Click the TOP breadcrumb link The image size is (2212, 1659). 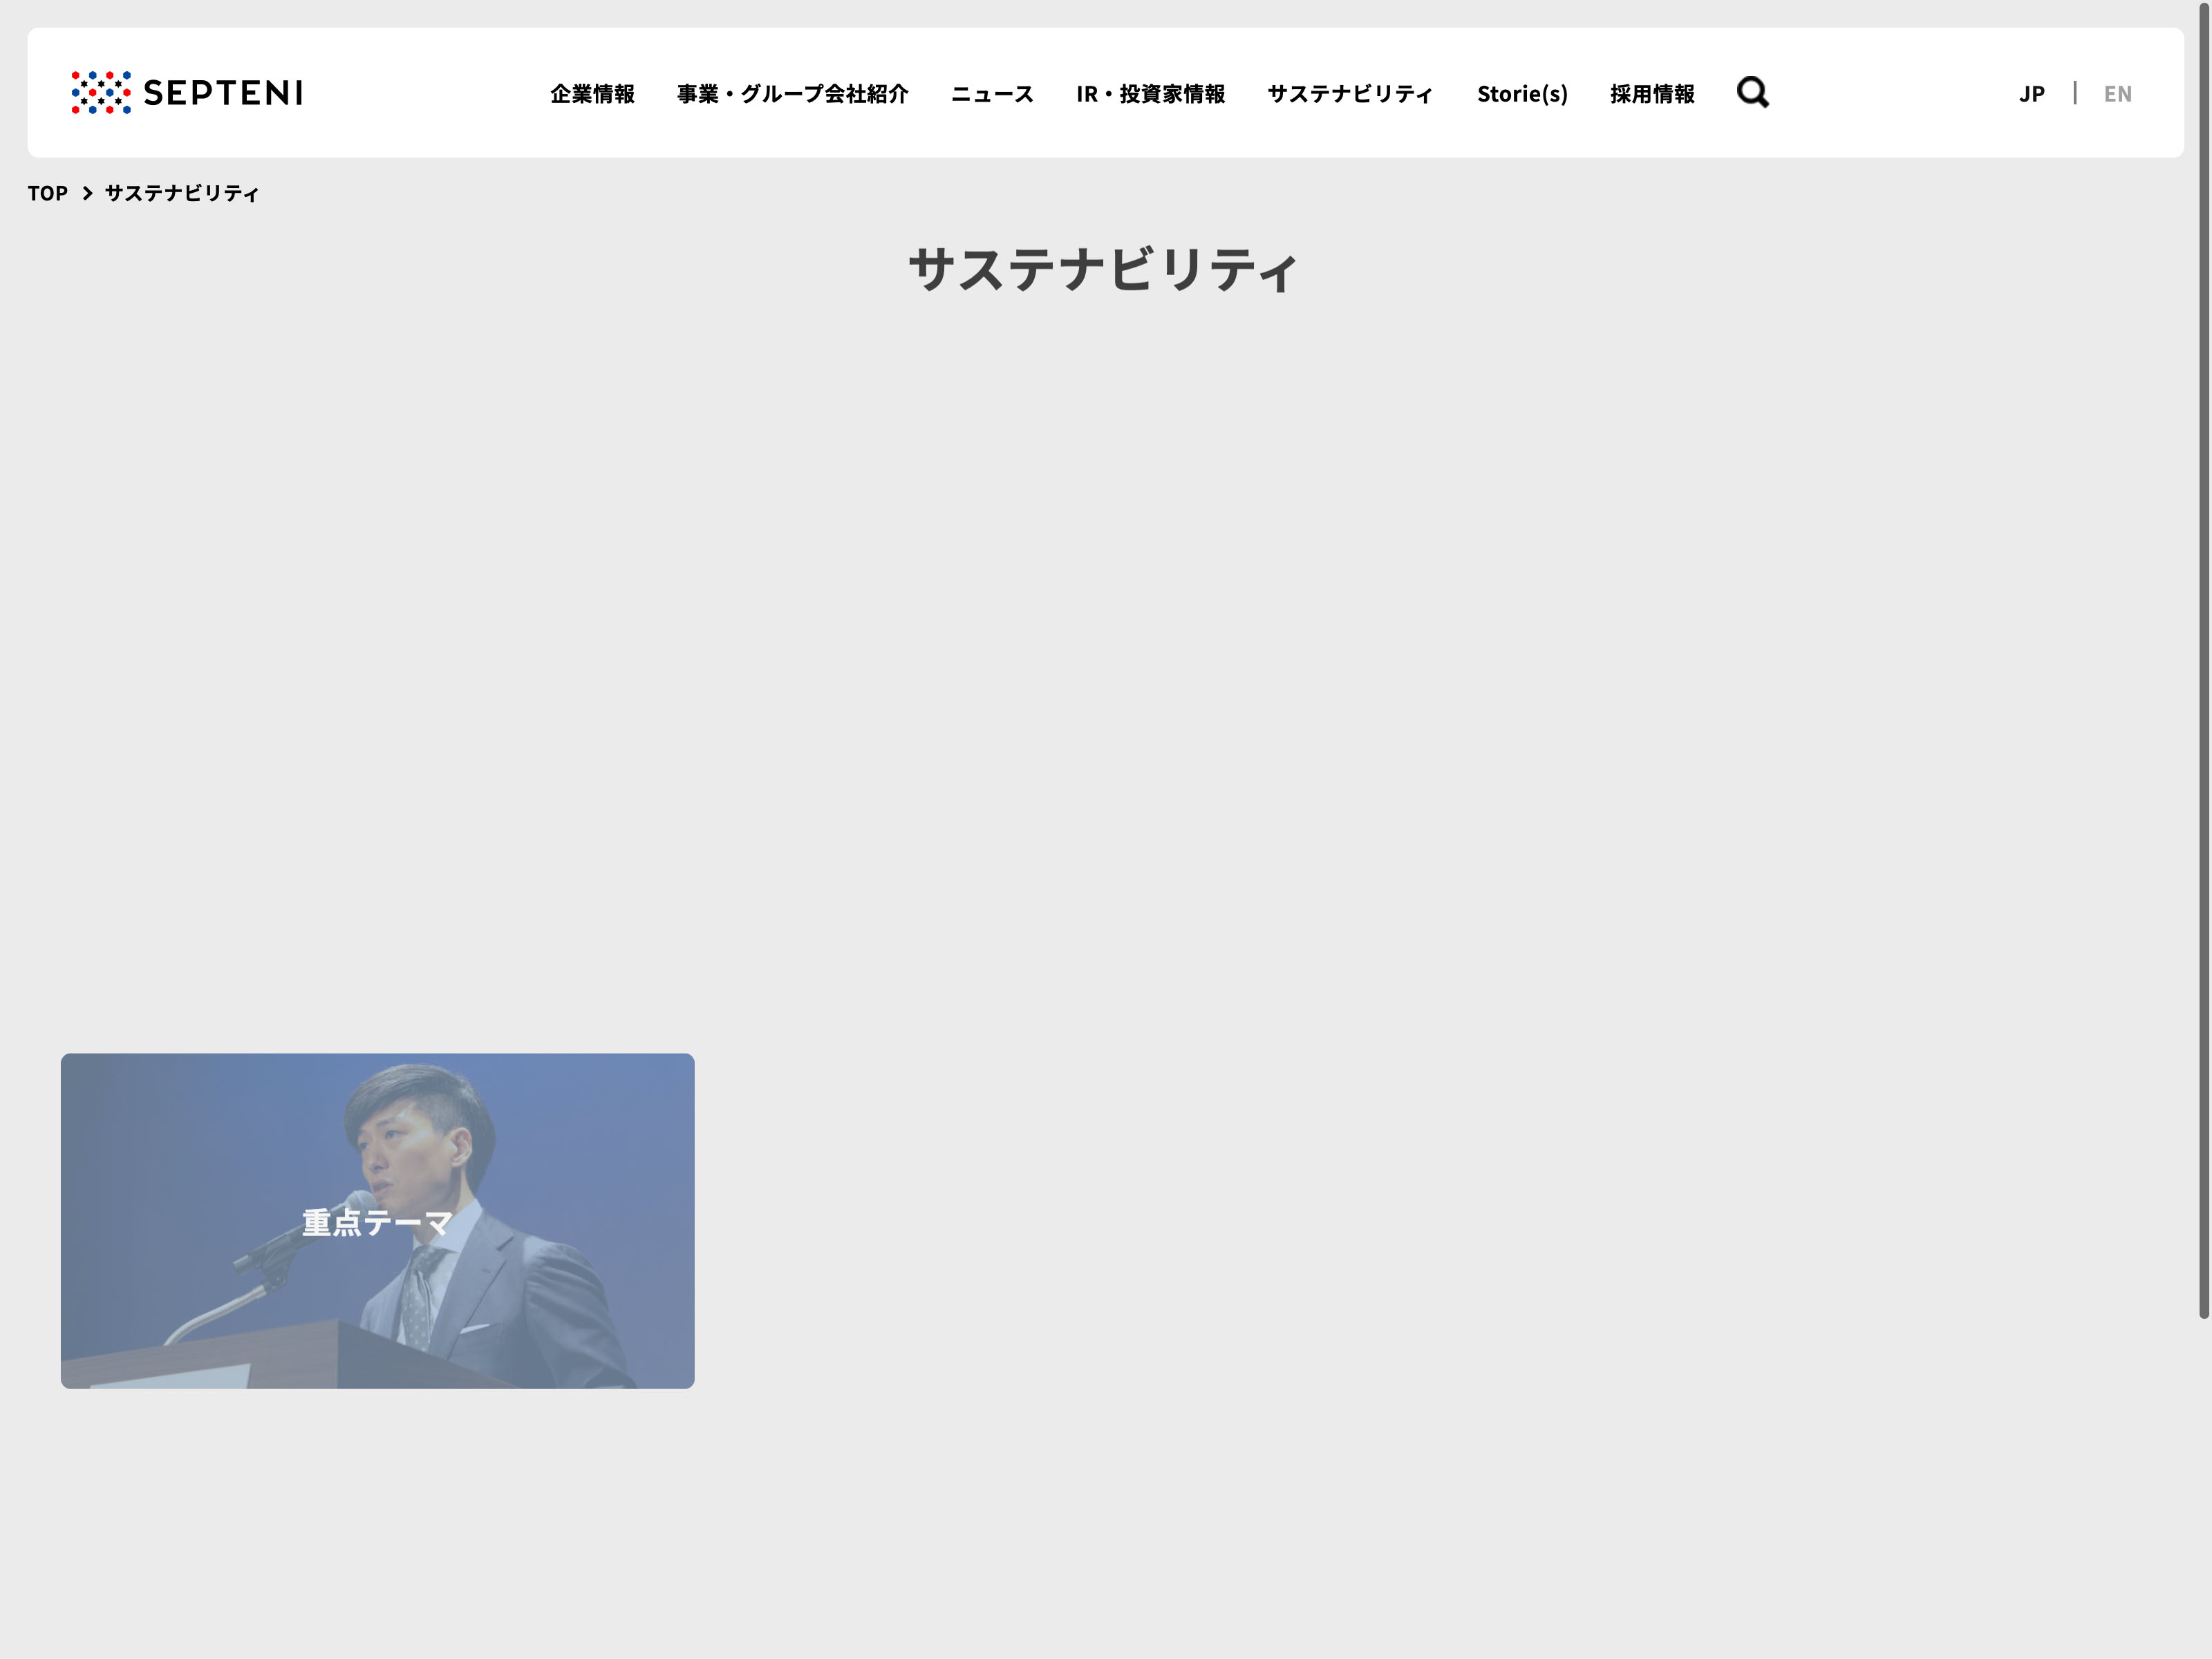[47, 193]
